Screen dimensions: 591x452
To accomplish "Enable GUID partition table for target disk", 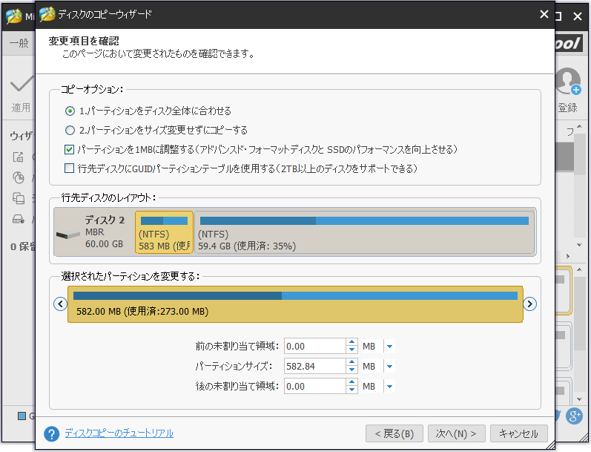I will 70,168.
